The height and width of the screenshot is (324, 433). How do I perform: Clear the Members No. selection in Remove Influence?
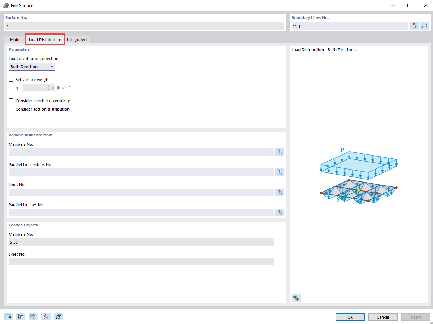(280, 152)
